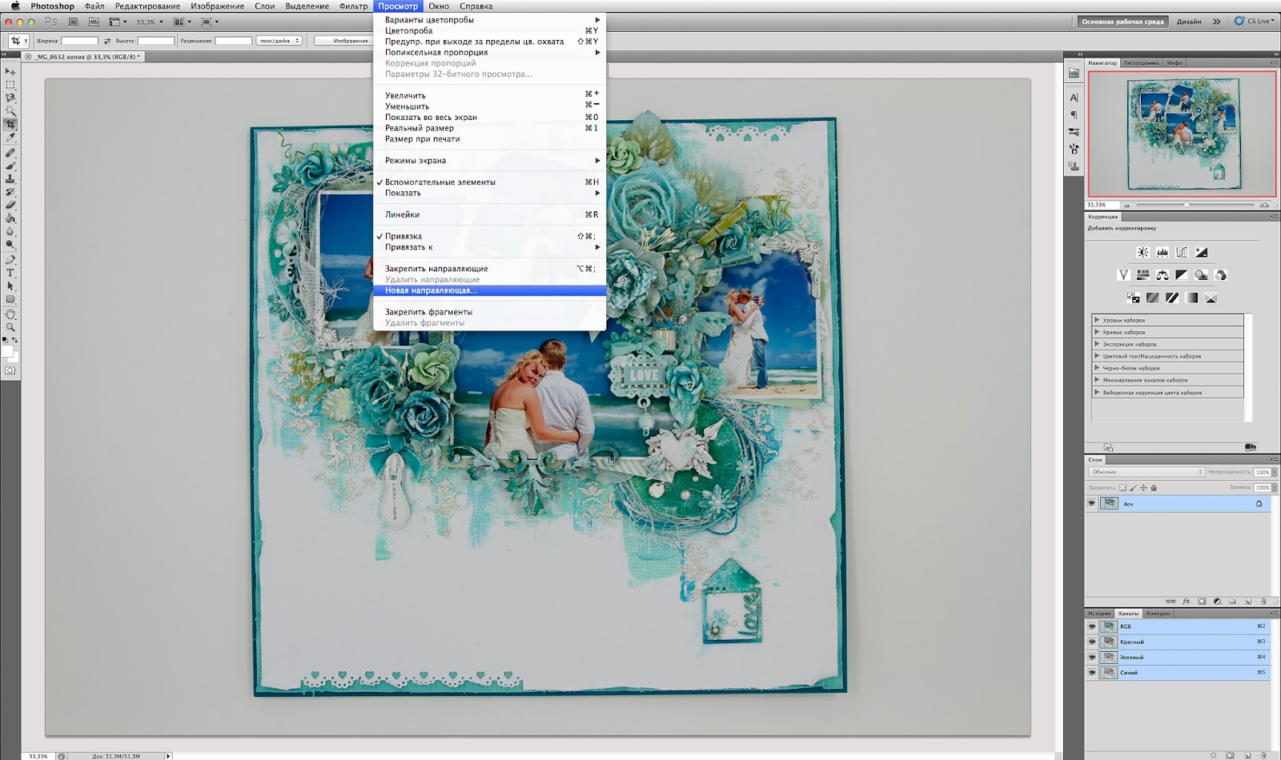Image resolution: width=1281 pixels, height=760 pixels.
Task: Add layer style with fx icon
Action: click(x=1186, y=601)
